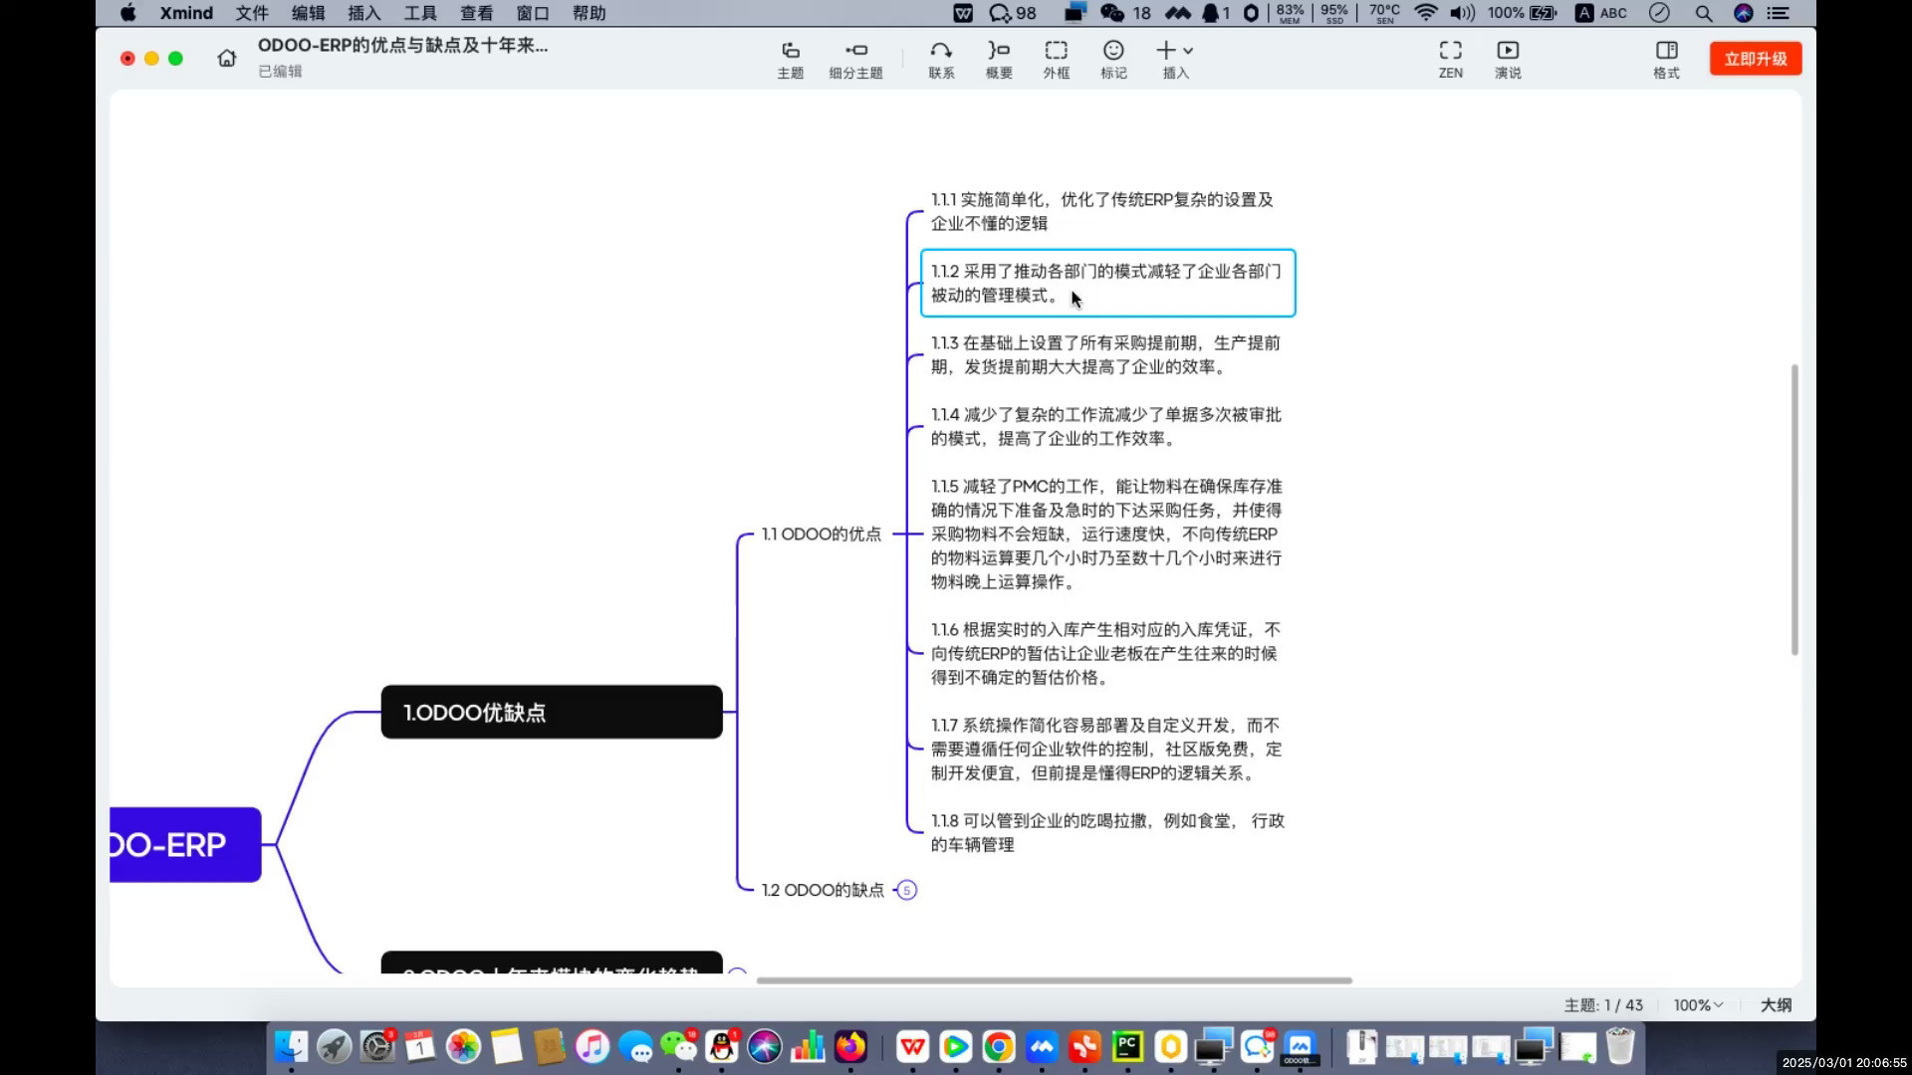Select the 联系 relationship tool

click(941, 60)
